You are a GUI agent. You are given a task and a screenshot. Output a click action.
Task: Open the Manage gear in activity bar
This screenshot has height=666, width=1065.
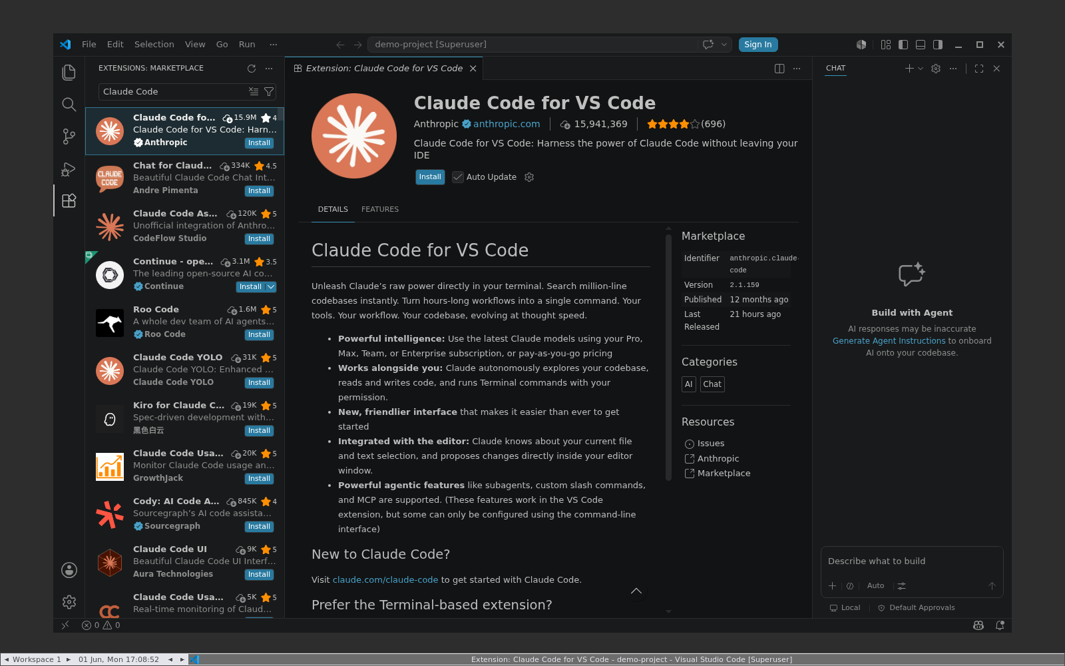point(69,602)
